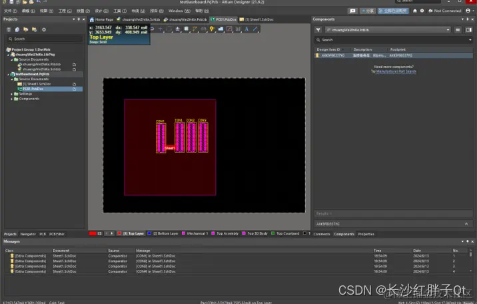Open the Components panel list menu icon
This screenshot has width=477, height=304.
coord(458,30)
